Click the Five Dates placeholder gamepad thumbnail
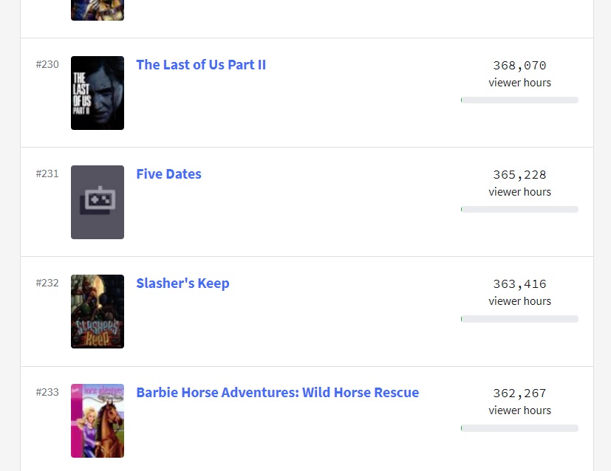Image resolution: width=611 pixels, height=471 pixels. point(98,202)
